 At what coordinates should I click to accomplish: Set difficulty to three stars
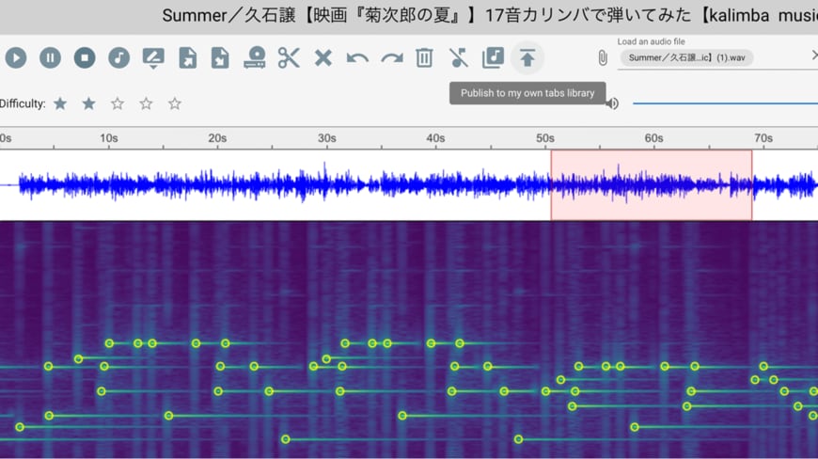[118, 103]
